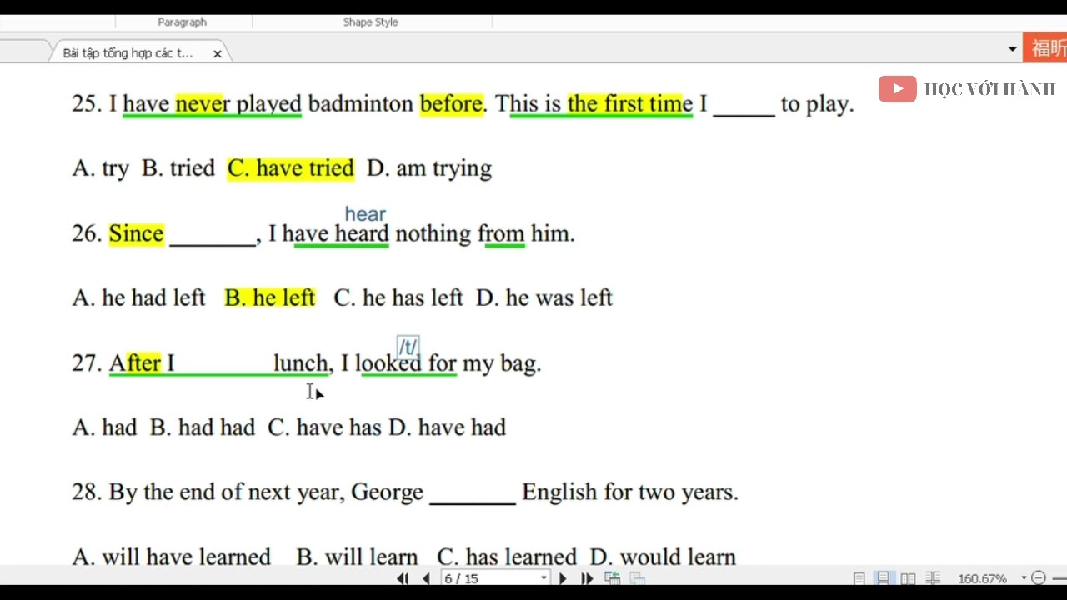This screenshot has width=1067, height=600.
Task: Click the 160.67% zoom value
Action: click(x=982, y=578)
